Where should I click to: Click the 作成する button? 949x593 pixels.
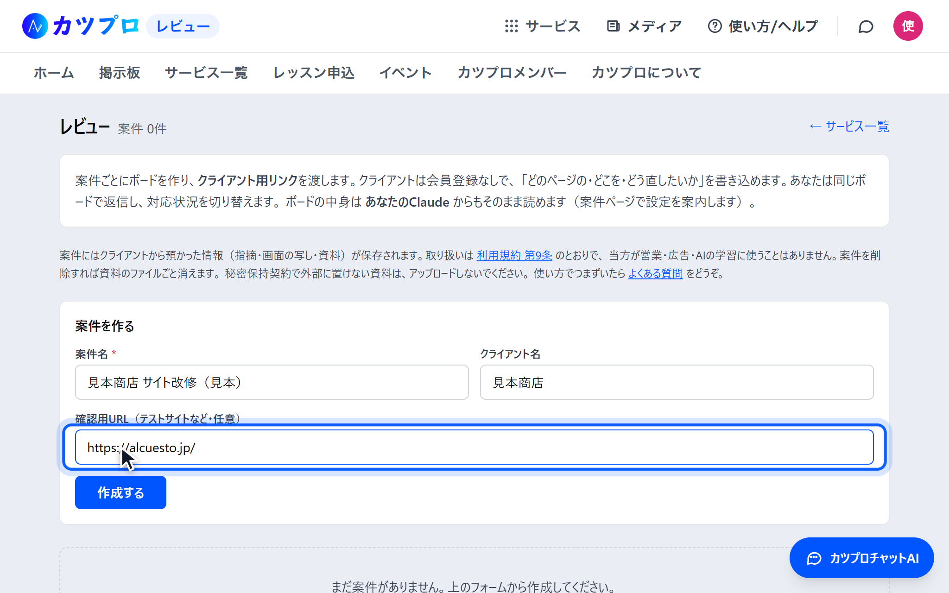tap(120, 492)
